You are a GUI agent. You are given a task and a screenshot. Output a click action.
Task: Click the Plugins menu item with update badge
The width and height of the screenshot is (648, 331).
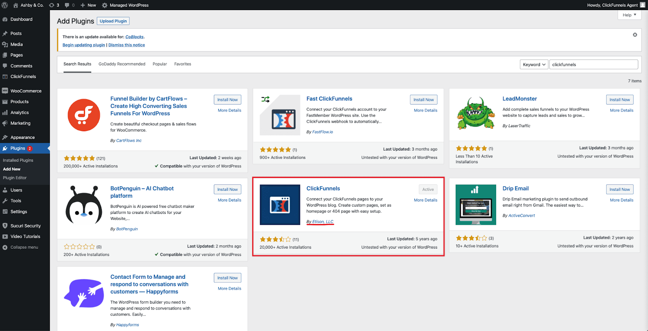tap(25, 148)
